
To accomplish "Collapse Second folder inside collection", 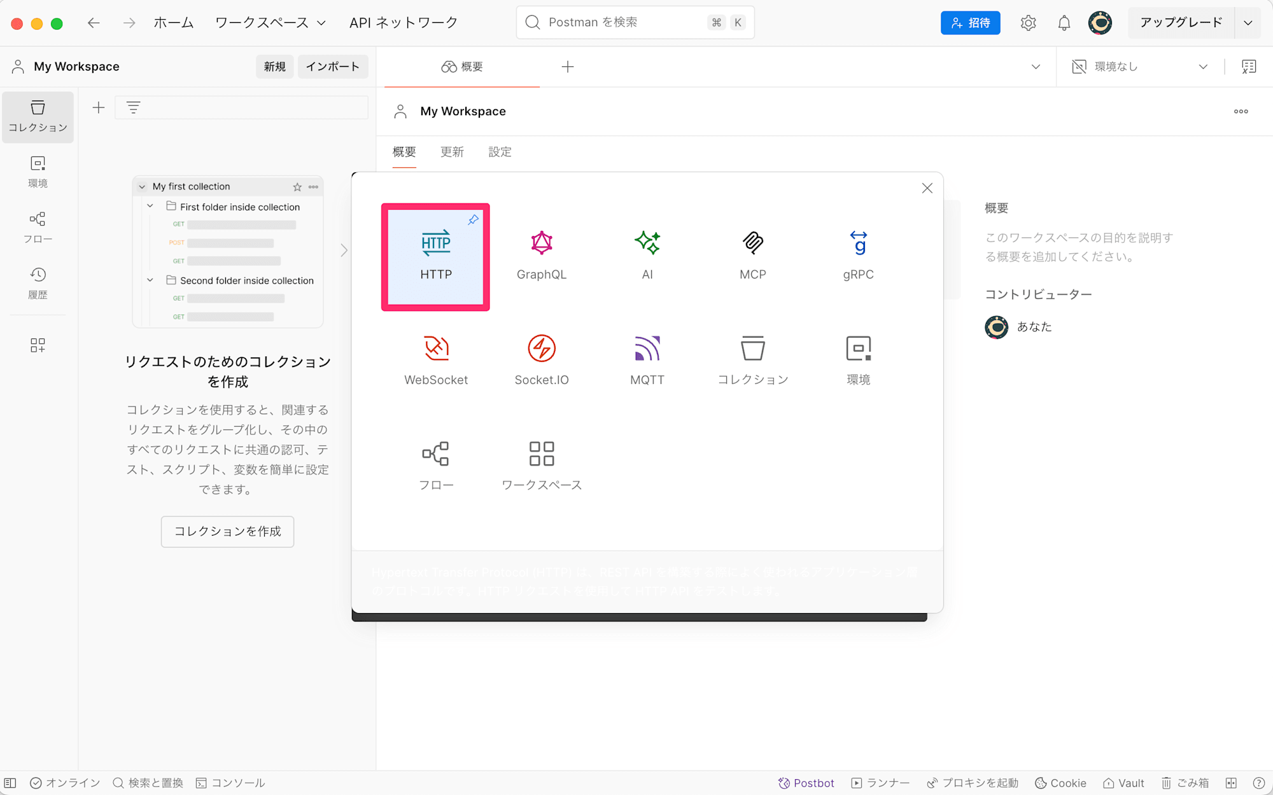I will [150, 280].
